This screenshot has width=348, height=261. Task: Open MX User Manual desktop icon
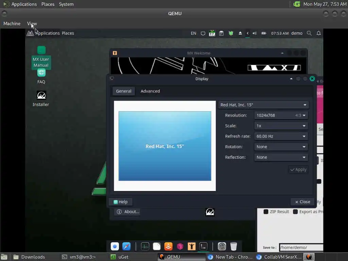point(41,57)
